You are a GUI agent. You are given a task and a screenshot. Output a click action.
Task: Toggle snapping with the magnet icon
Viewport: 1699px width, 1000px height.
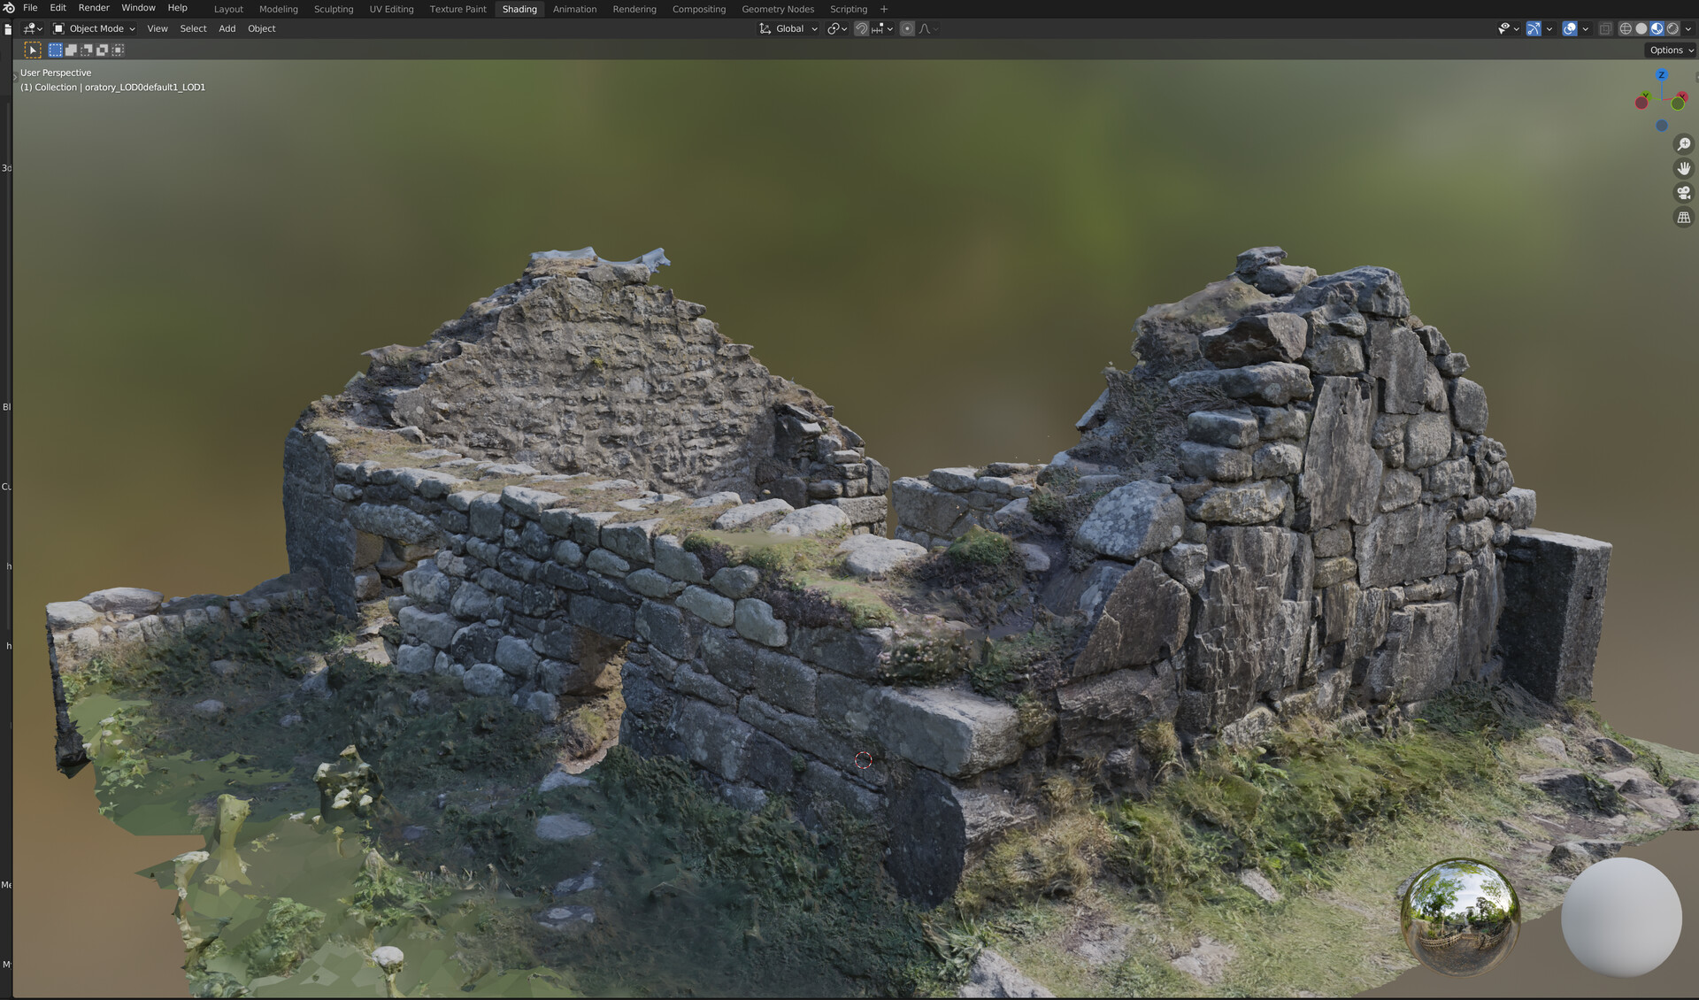tap(860, 28)
